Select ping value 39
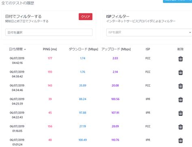 point(50,99)
